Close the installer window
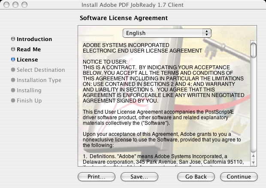This screenshot has width=266, height=188. (6, 5)
